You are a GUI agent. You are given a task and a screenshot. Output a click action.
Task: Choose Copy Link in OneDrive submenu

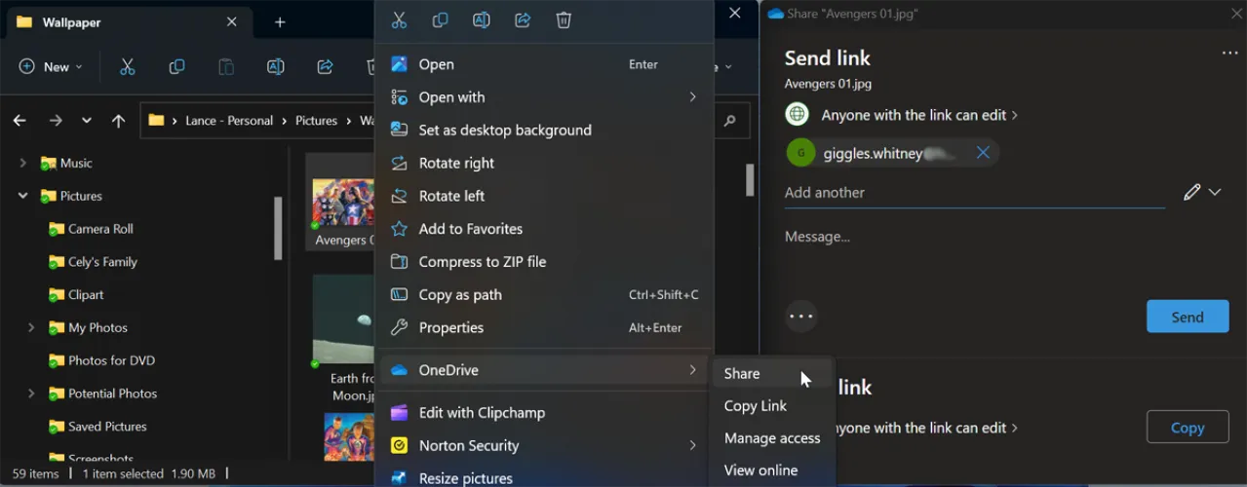[755, 406]
